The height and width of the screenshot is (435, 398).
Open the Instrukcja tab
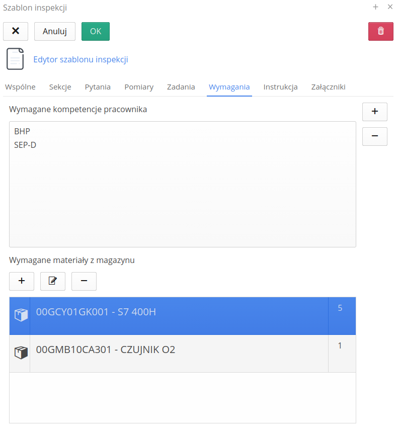pyautogui.click(x=280, y=87)
